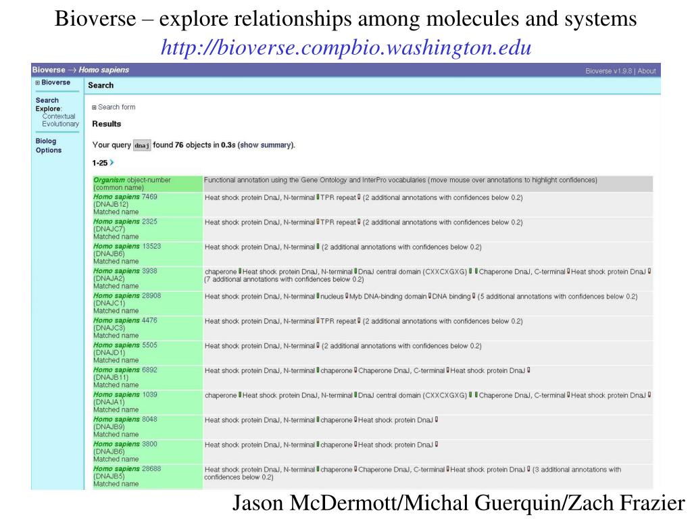692x519 pixels.
Task: Click the Organism object-number column header
Action: (147, 184)
